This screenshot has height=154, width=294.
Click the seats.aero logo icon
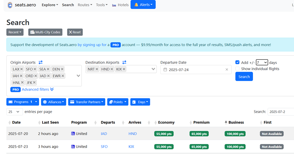click(x=10, y=5)
